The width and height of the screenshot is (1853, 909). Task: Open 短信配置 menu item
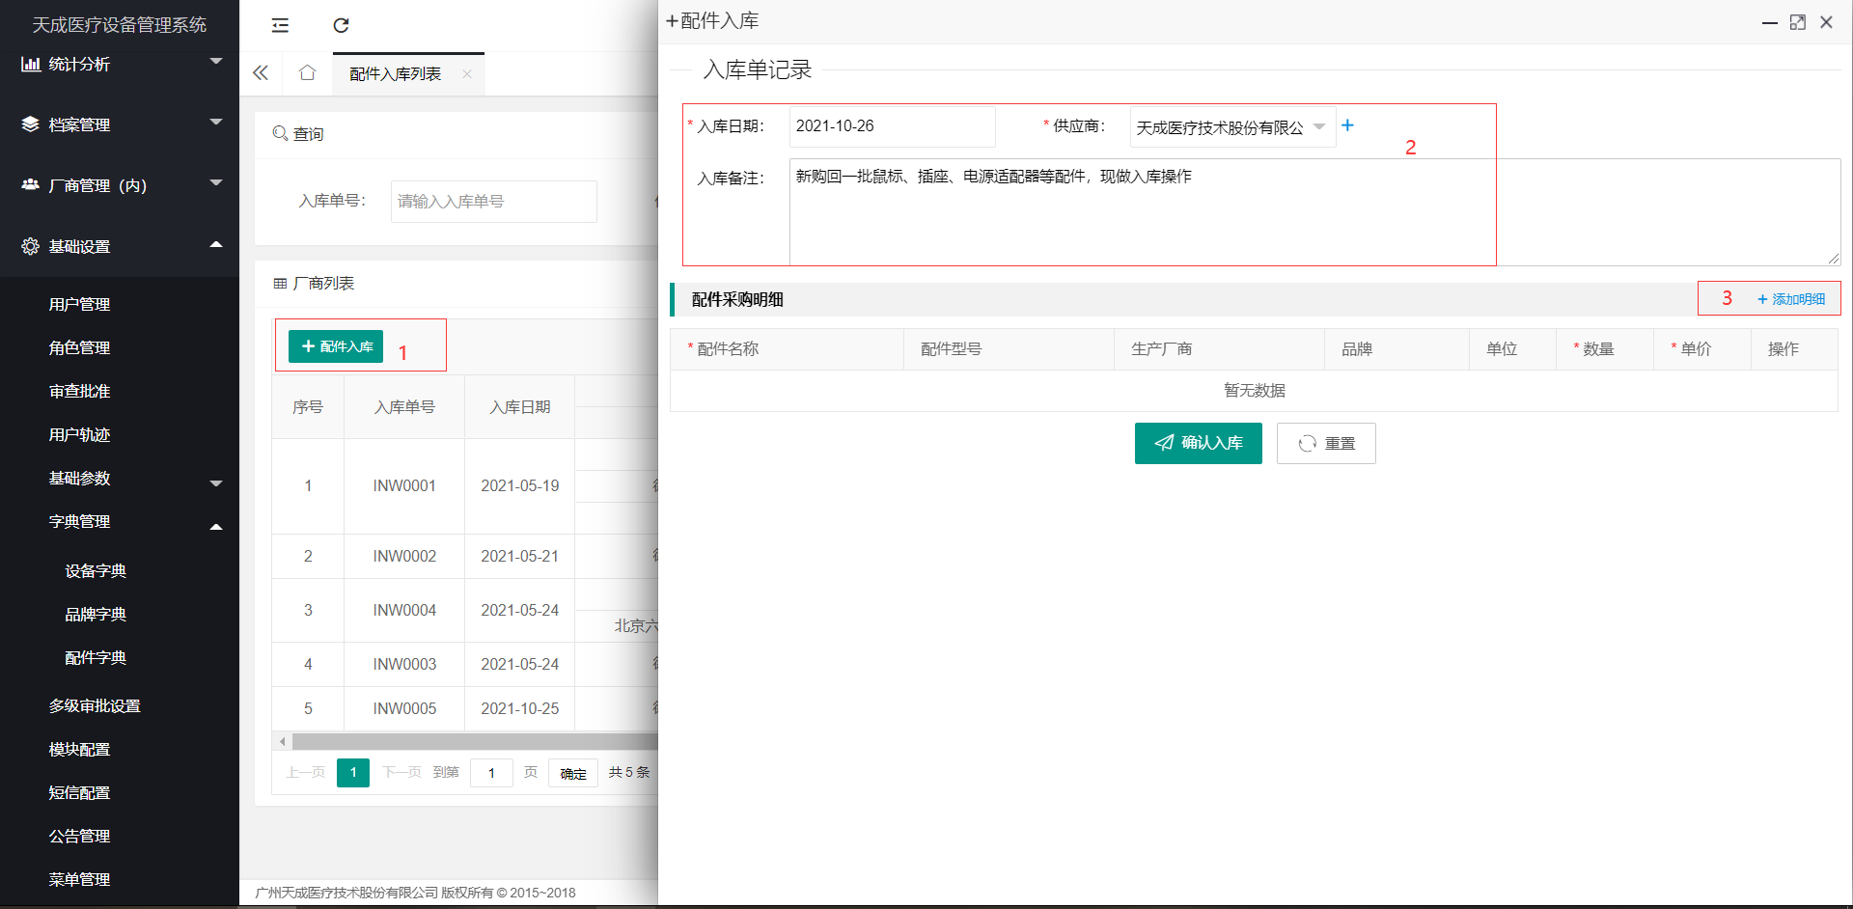[x=80, y=792]
